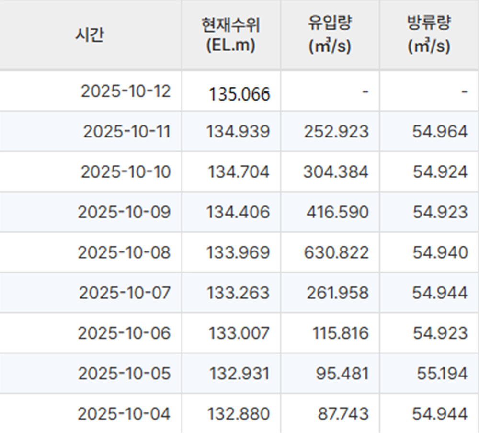
Task: Click the 방류량 column header
Action: (429, 35)
